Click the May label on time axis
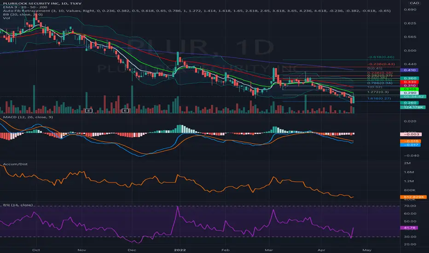The width and height of the screenshot is (429, 253). click(x=366, y=250)
